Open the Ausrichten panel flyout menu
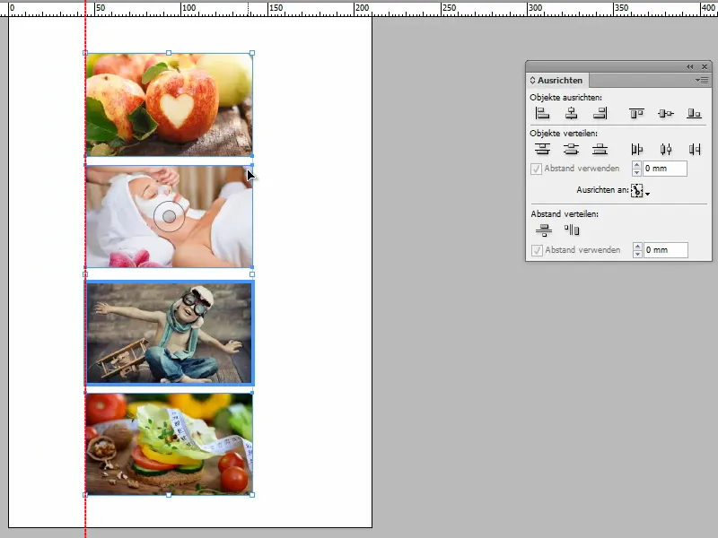Image resolution: width=718 pixels, height=538 pixels. (702, 80)
